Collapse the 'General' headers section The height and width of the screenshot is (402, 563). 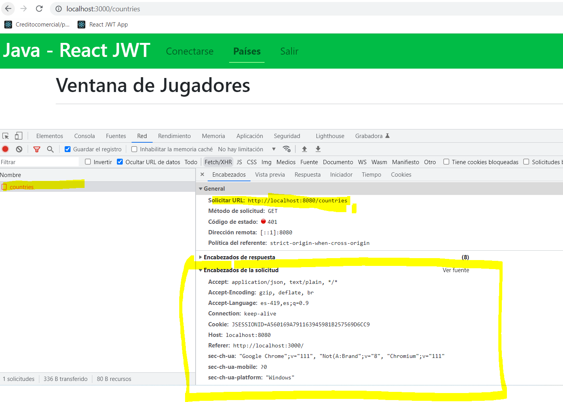[x=201, y=188]
